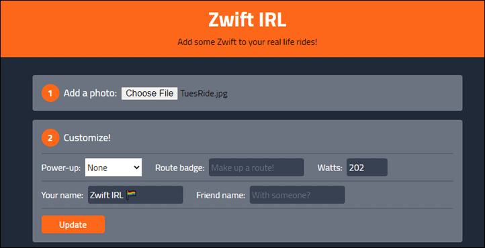Click the selected file name TuesRide.jpg
The image size is (485, 248).
[204, 93]
